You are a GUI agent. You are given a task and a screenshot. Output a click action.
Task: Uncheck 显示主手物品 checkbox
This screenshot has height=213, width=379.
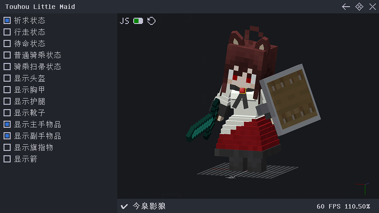coord(7,124)
